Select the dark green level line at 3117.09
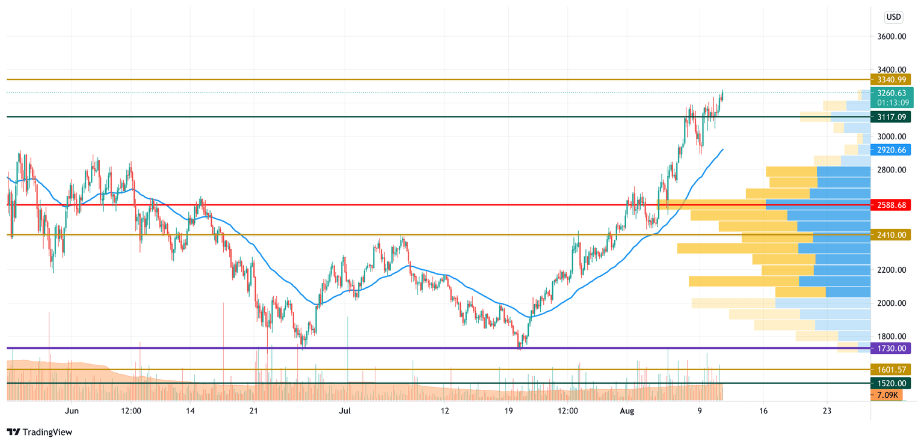 [x=421, y=118]
